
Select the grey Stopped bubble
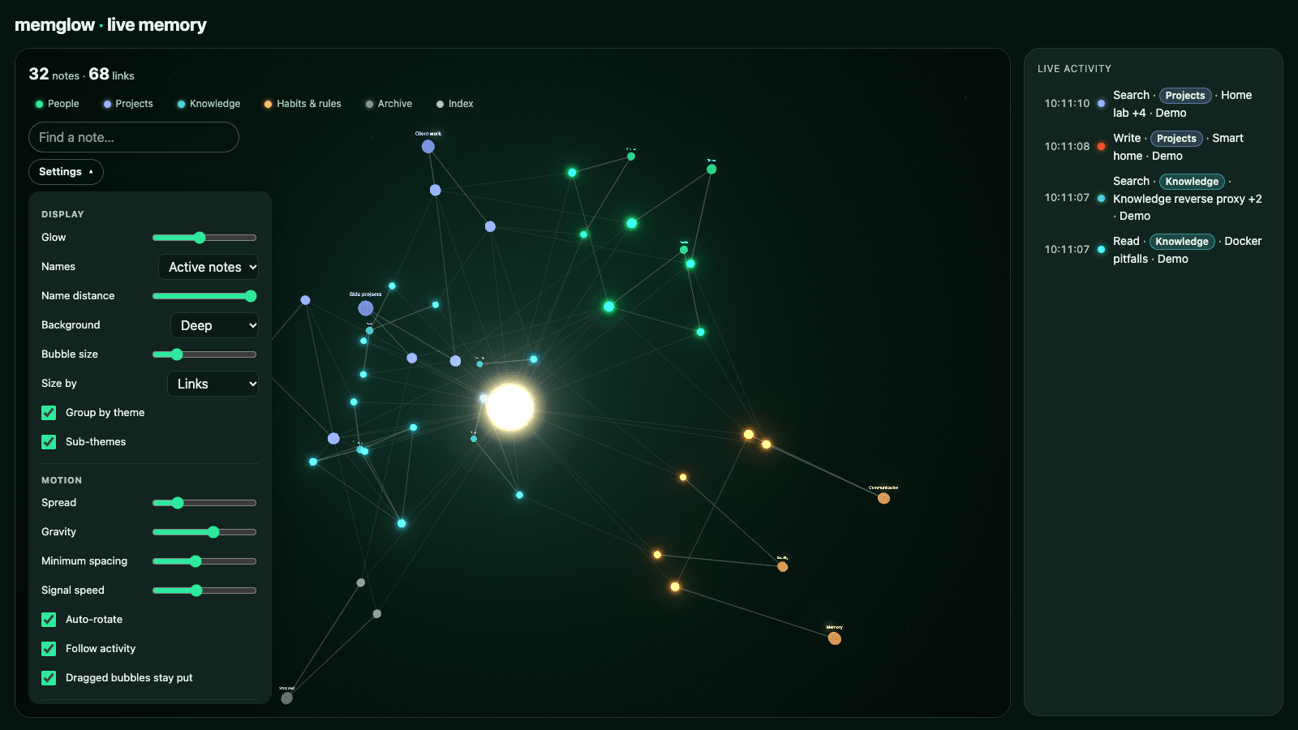tap(286, 698)
